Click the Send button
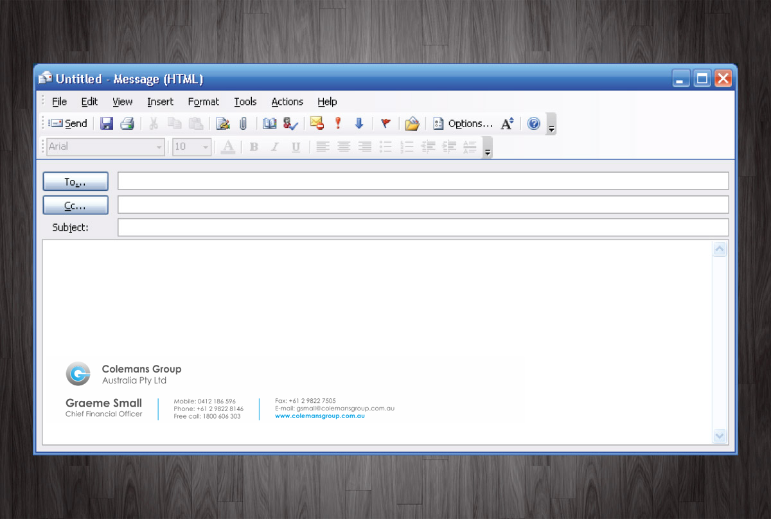 coord(68,123)
